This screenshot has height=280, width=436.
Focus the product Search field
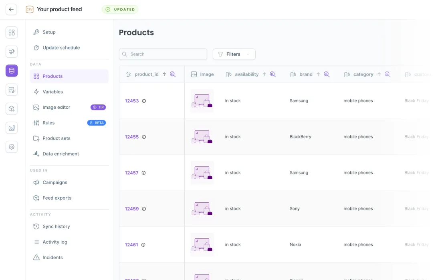[x=163, y=54]
